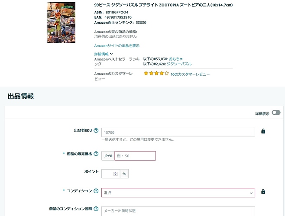Click the 出品情報 heading
Viewport: 285px width, 216px height.
(x=21, y=96)
